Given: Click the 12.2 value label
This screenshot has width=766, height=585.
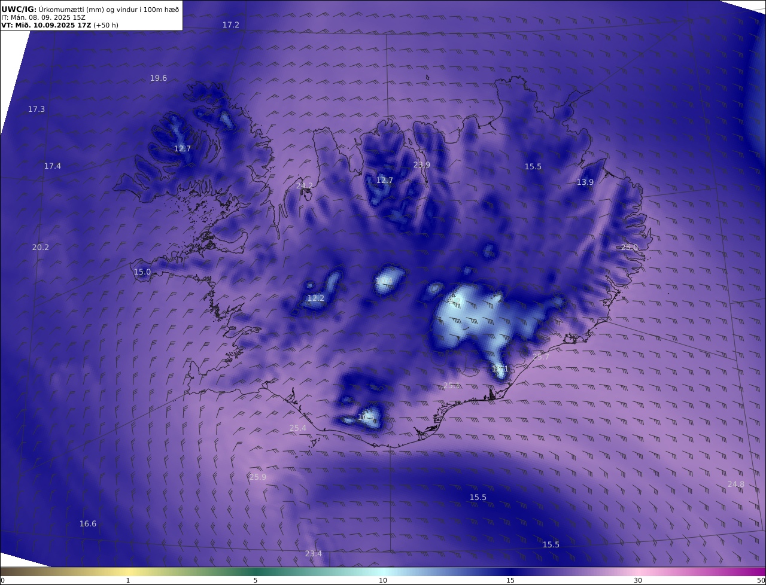Looking at the screenshot, I should [x=316, y=298].
